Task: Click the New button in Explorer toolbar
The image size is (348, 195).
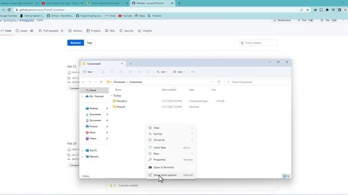Action: tap(89, 72)
